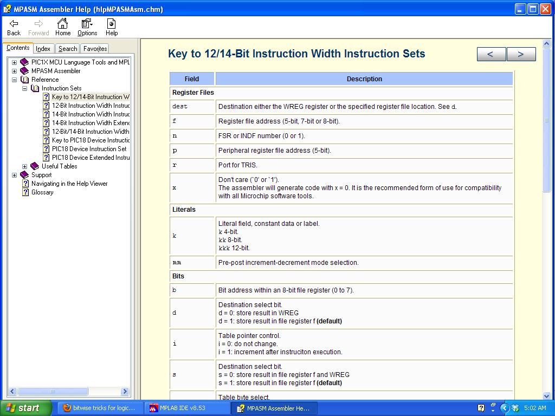Click the content scrollbar down arrow
This screenshot has width=555, height=416.
[546, 396]
